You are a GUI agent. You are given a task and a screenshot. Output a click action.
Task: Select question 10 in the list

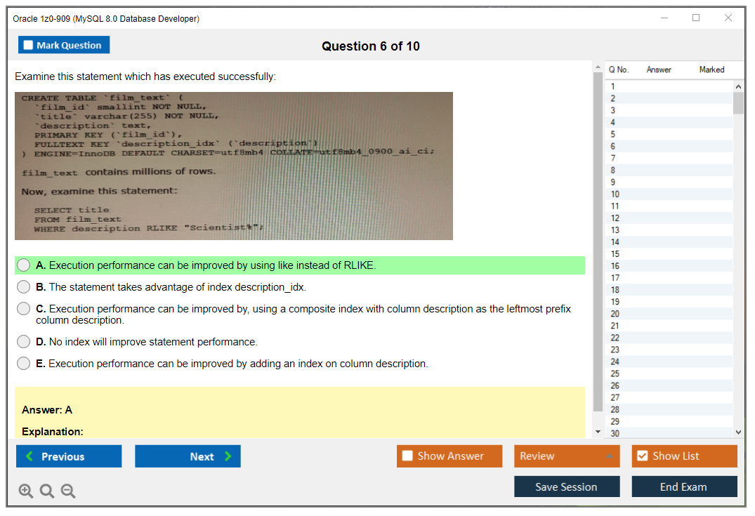click(x=615, y=194)
